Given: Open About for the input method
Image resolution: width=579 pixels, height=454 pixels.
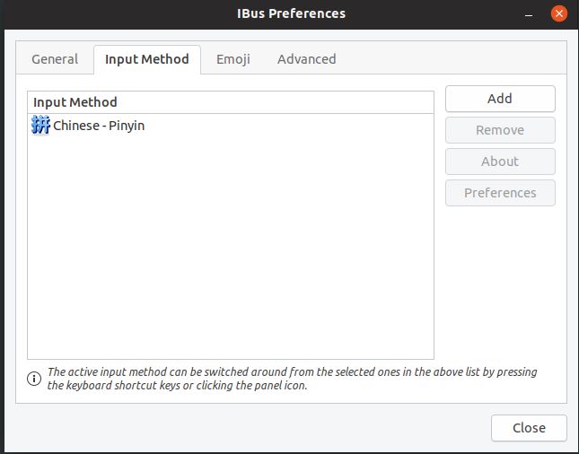Looking at the screenshot, I should [499, 162].
